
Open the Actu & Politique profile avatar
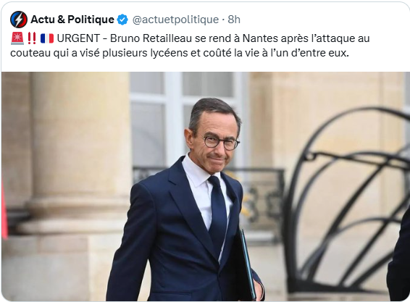pyautogui.click(x=19, y=20)
